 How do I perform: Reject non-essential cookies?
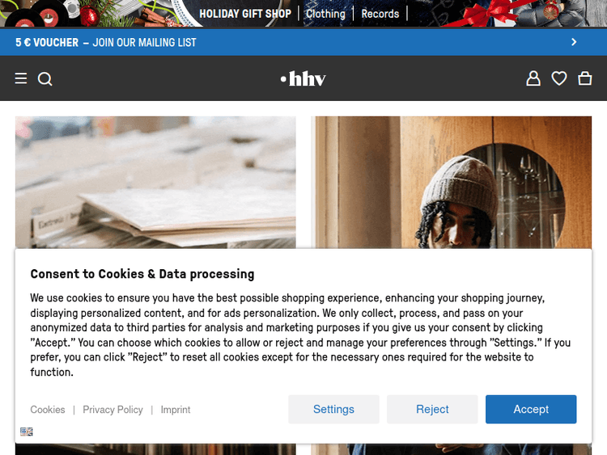432,409
